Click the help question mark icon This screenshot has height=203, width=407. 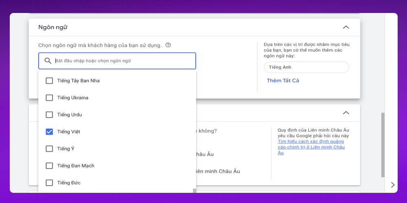click(168, 45)
